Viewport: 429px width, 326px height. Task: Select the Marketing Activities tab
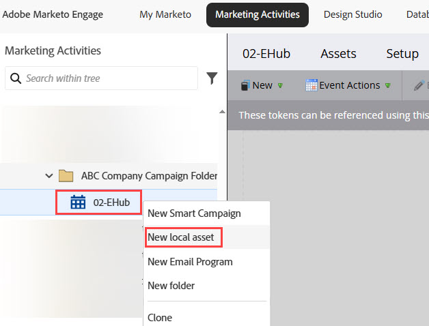coord(258,15)
